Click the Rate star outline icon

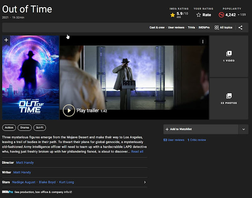198,15
